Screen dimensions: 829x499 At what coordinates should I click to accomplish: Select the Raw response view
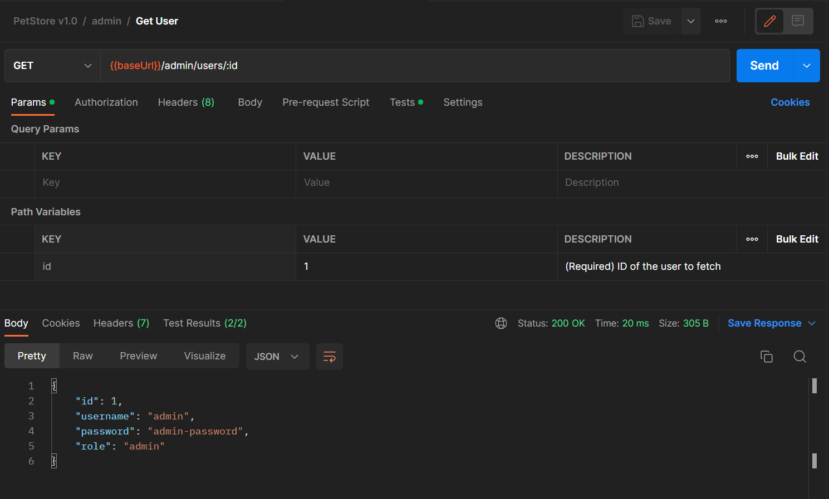pyautogui.click(x=83, y=356)
